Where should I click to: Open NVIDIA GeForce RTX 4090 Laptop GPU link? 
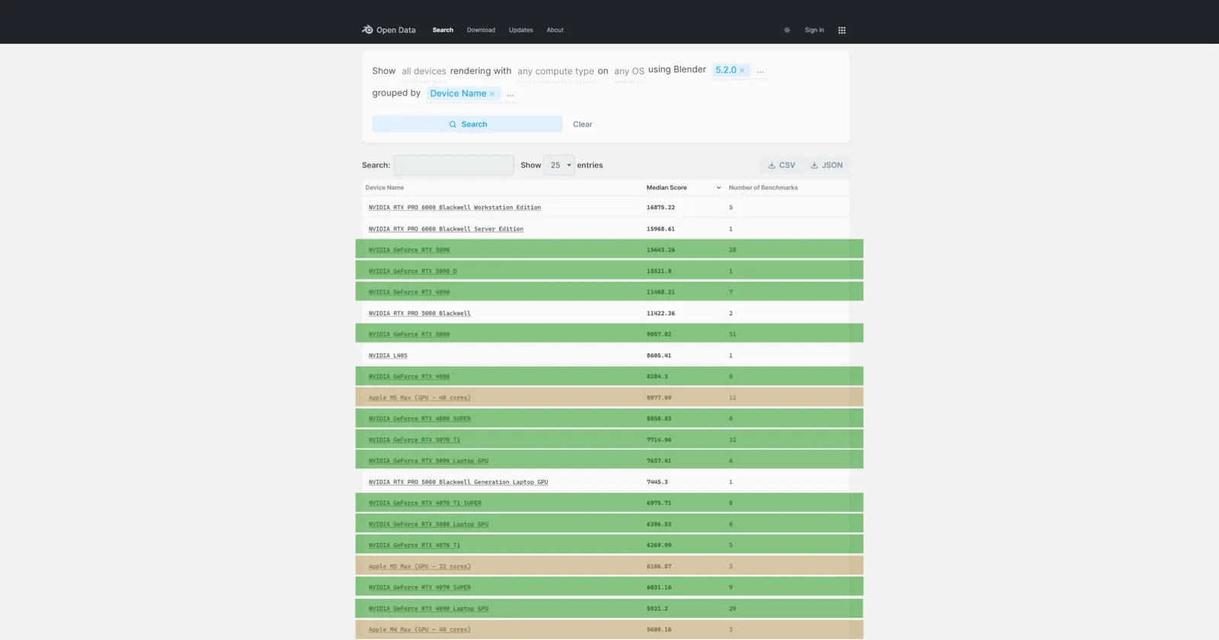point(429,610)
